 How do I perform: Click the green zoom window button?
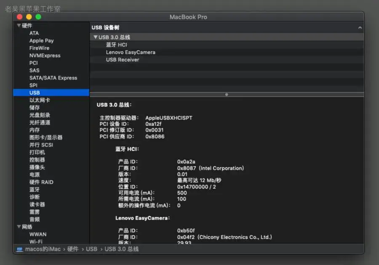coord(38,17)
